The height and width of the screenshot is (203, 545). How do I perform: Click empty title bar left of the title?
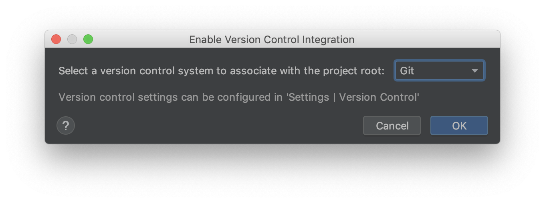[x=140, y=39]
